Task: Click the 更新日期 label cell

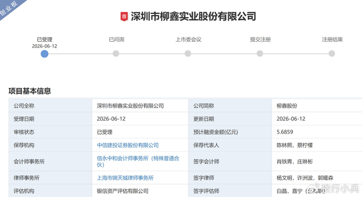Action: tap(230, 119)
